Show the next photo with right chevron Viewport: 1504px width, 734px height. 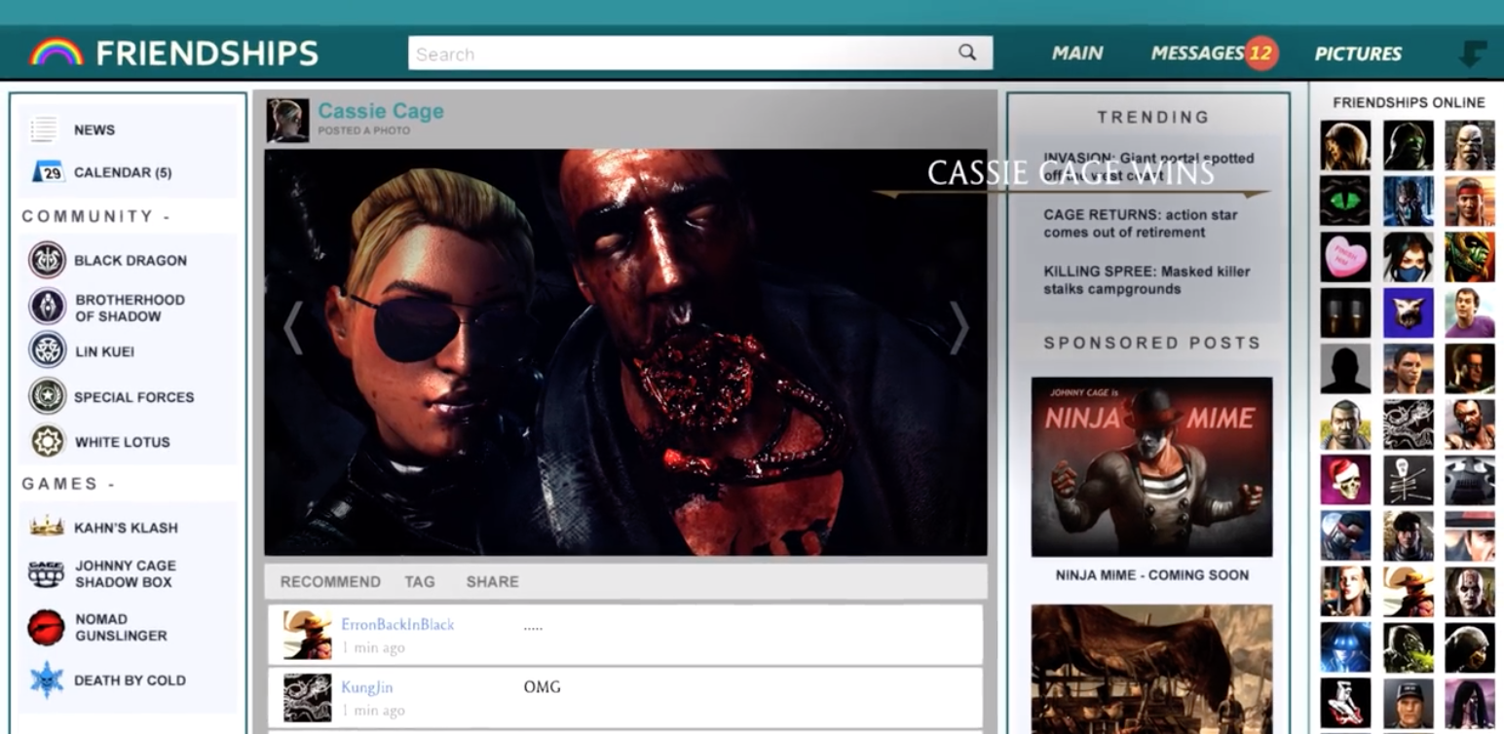(x=959, y=327)
